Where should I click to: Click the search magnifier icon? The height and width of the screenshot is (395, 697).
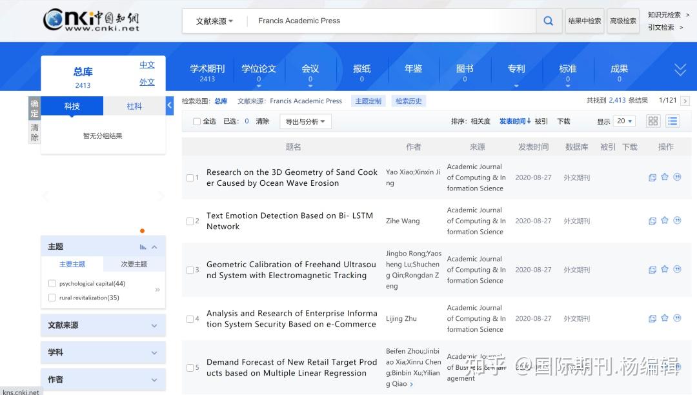tap(549, 21)
